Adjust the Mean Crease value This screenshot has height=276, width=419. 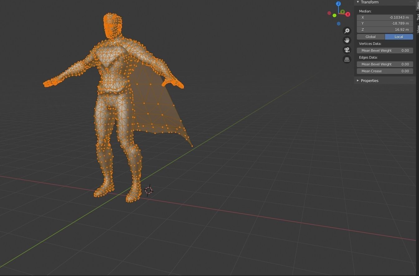pyautogui.click(x=385, y=71)
